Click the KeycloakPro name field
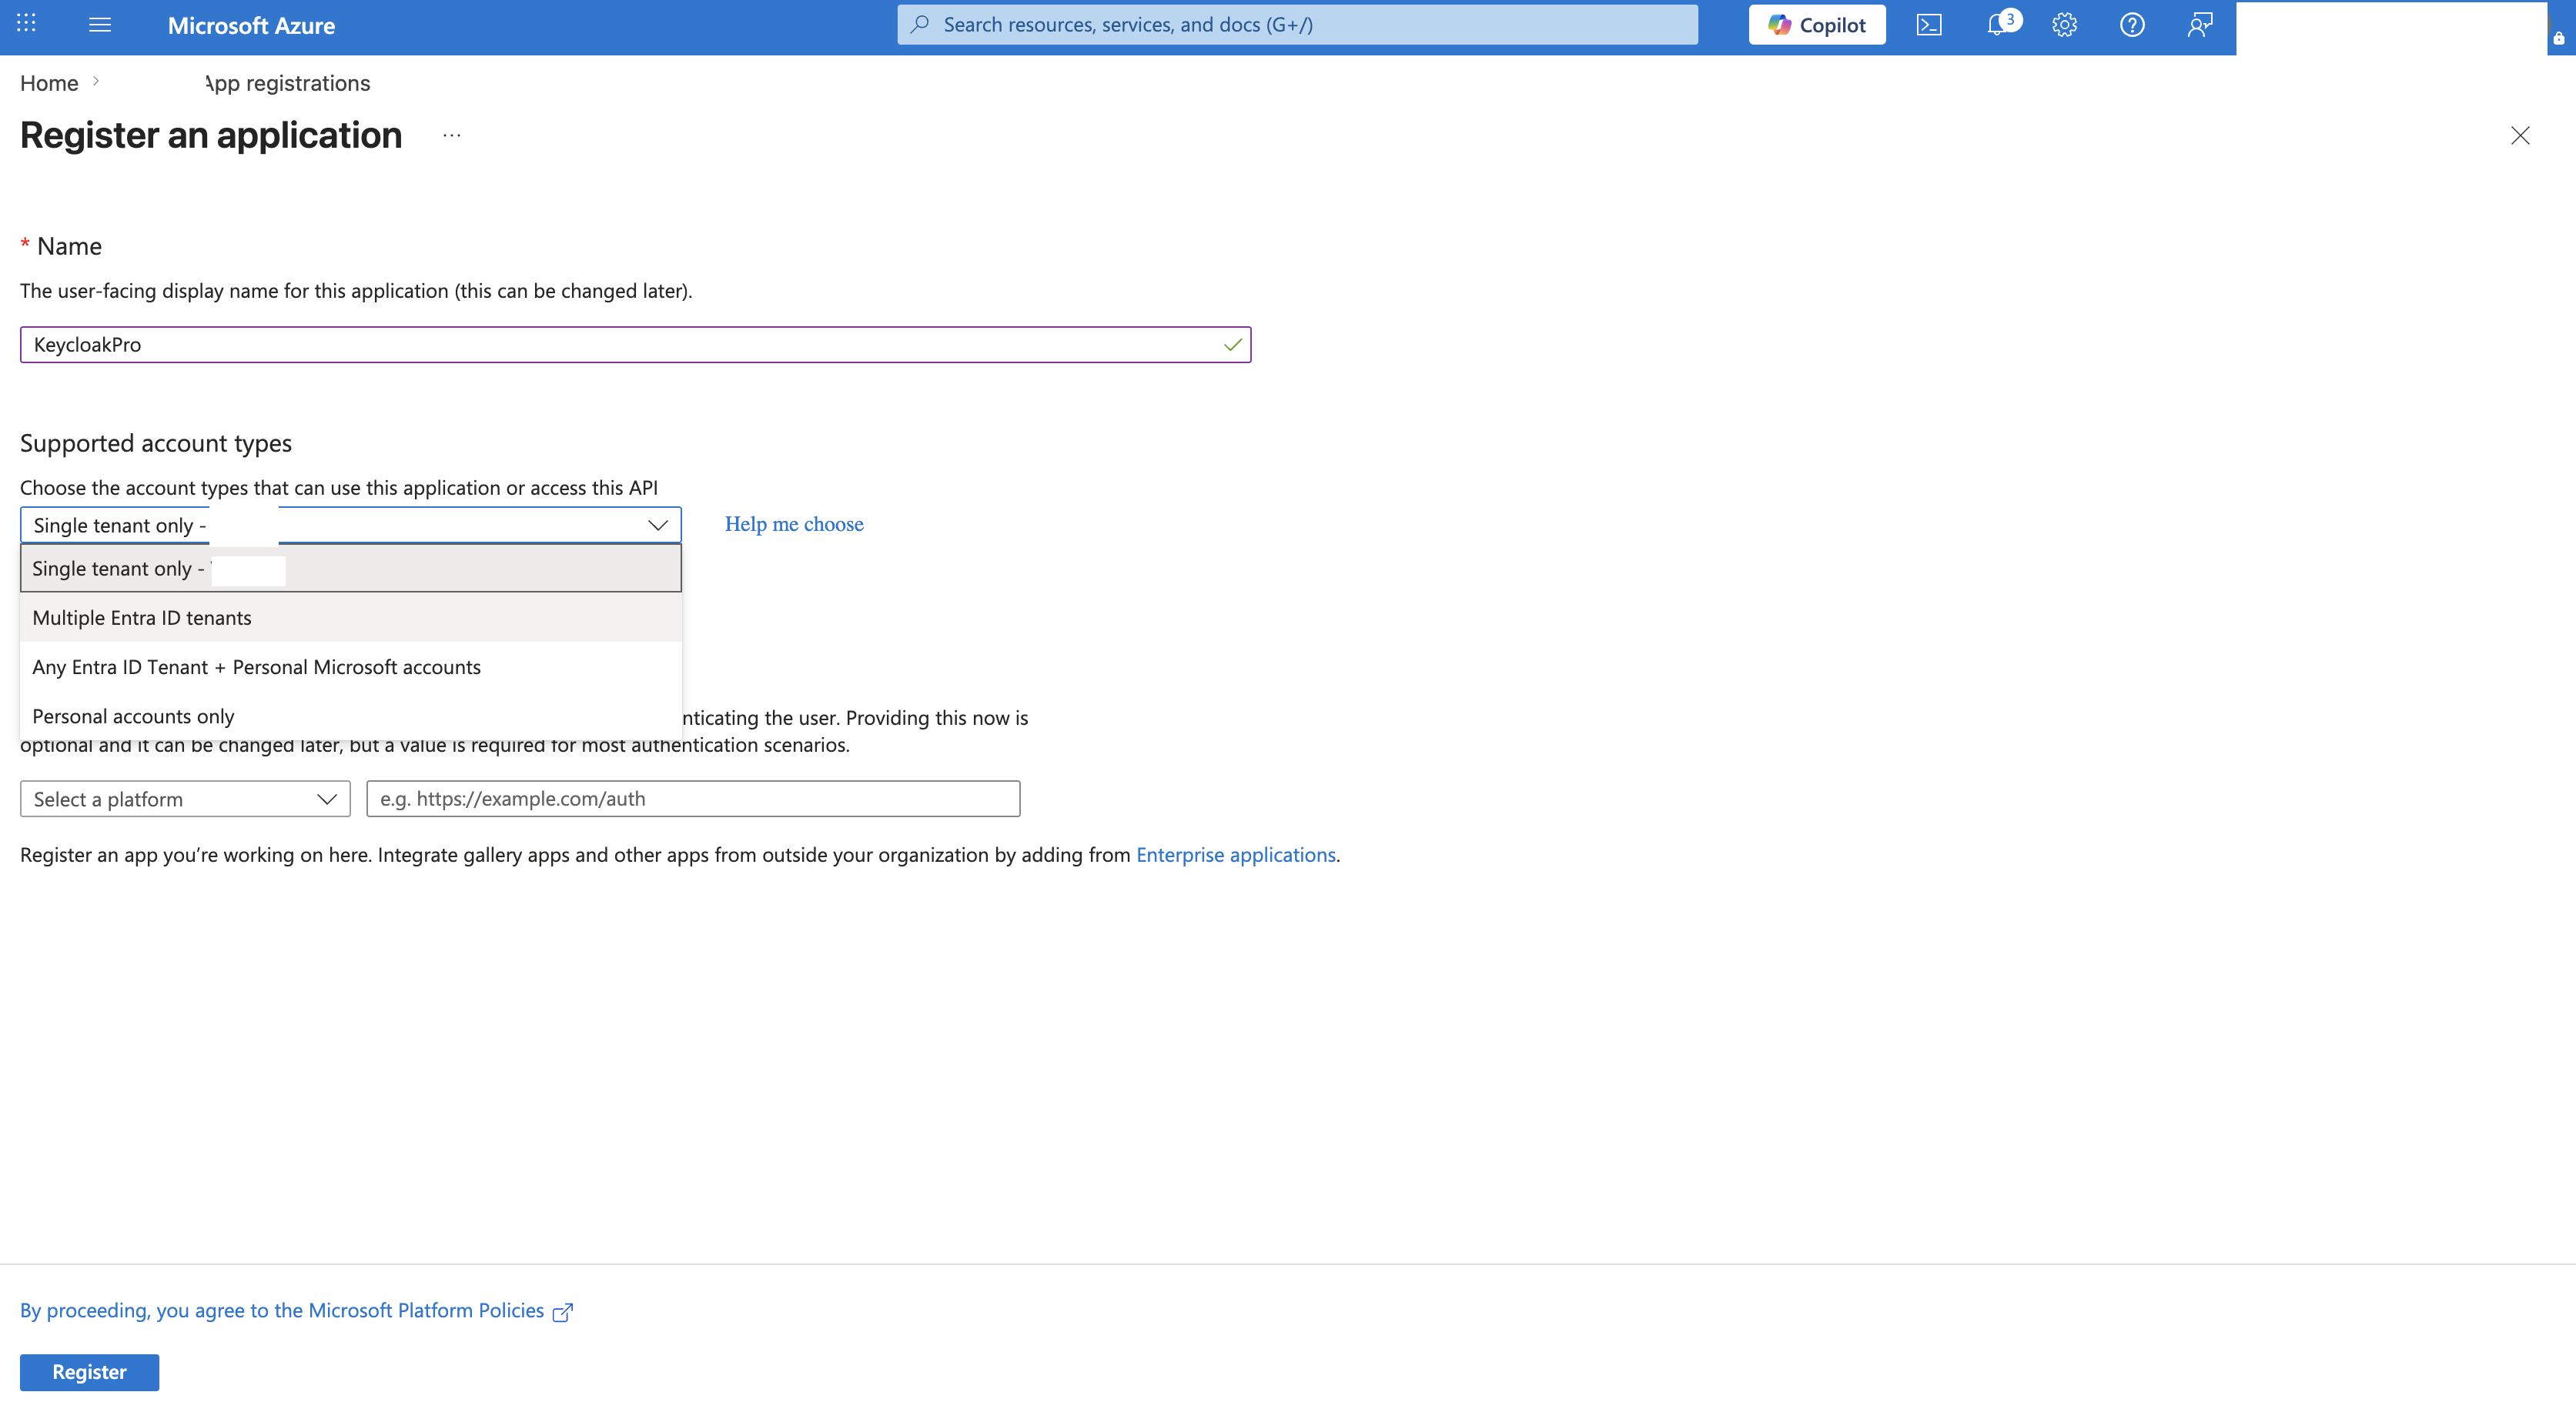2576x1422 pixels. tap(635, 345)
